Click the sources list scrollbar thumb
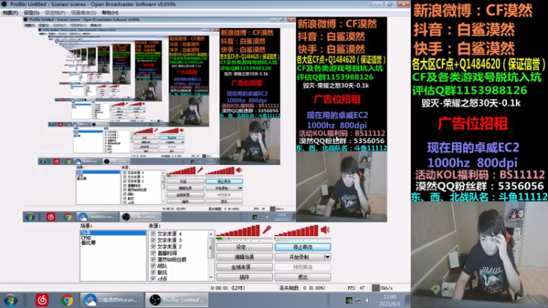Image resolution: width=548 pixels, height=308 pixels. (211, 248)
